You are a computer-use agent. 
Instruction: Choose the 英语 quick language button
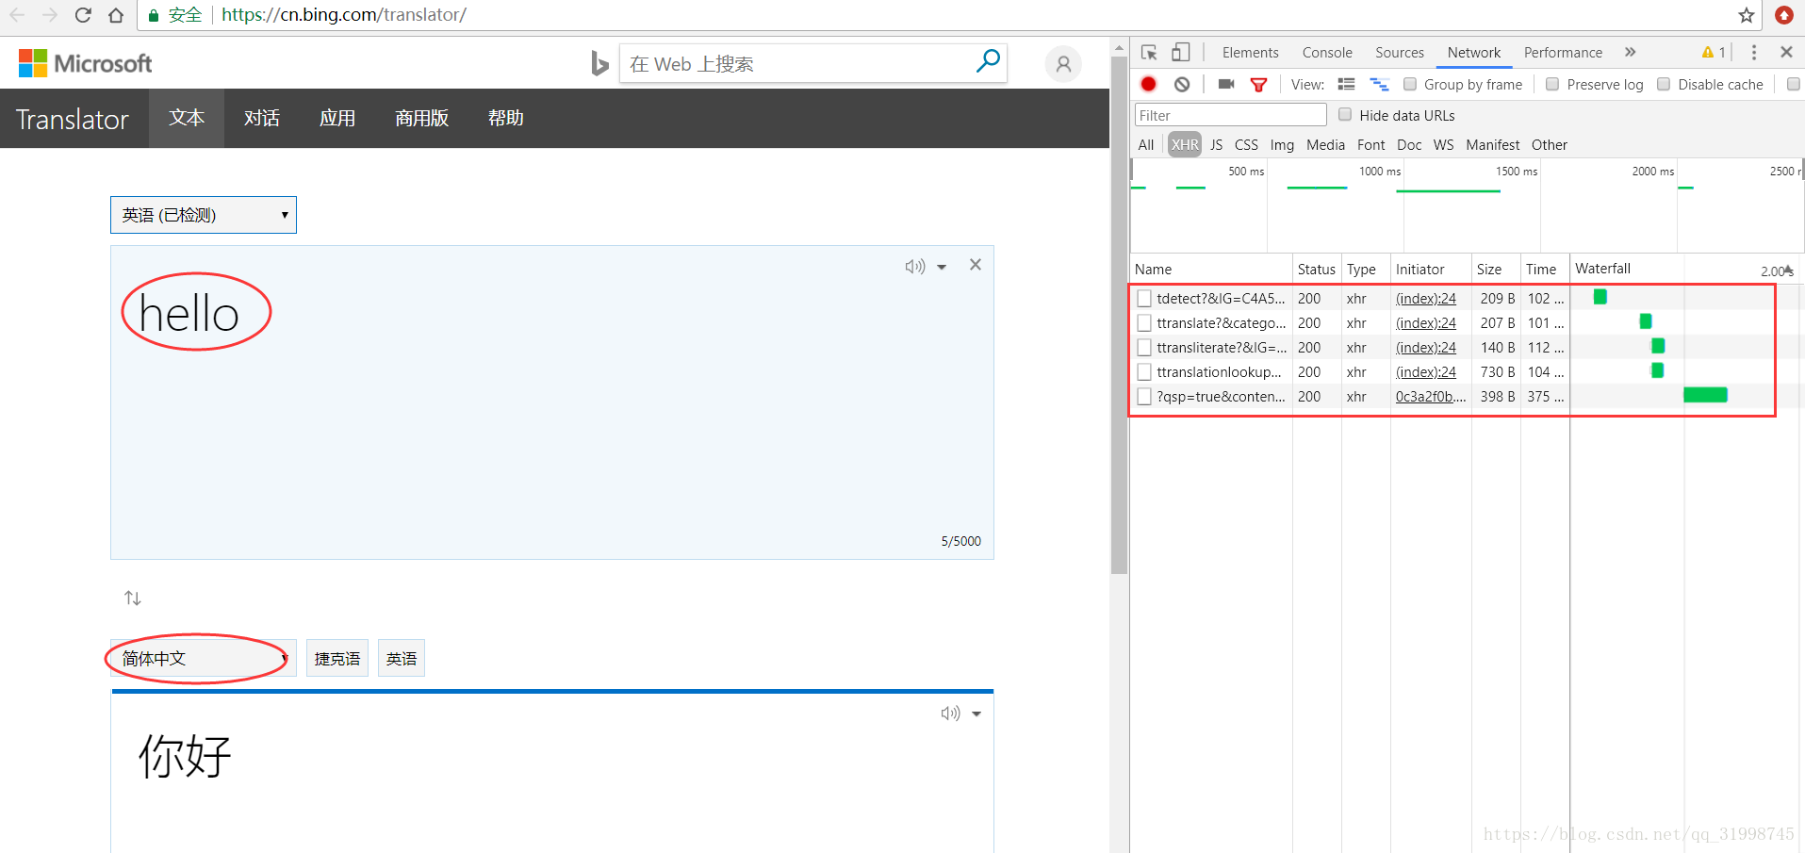402,658
